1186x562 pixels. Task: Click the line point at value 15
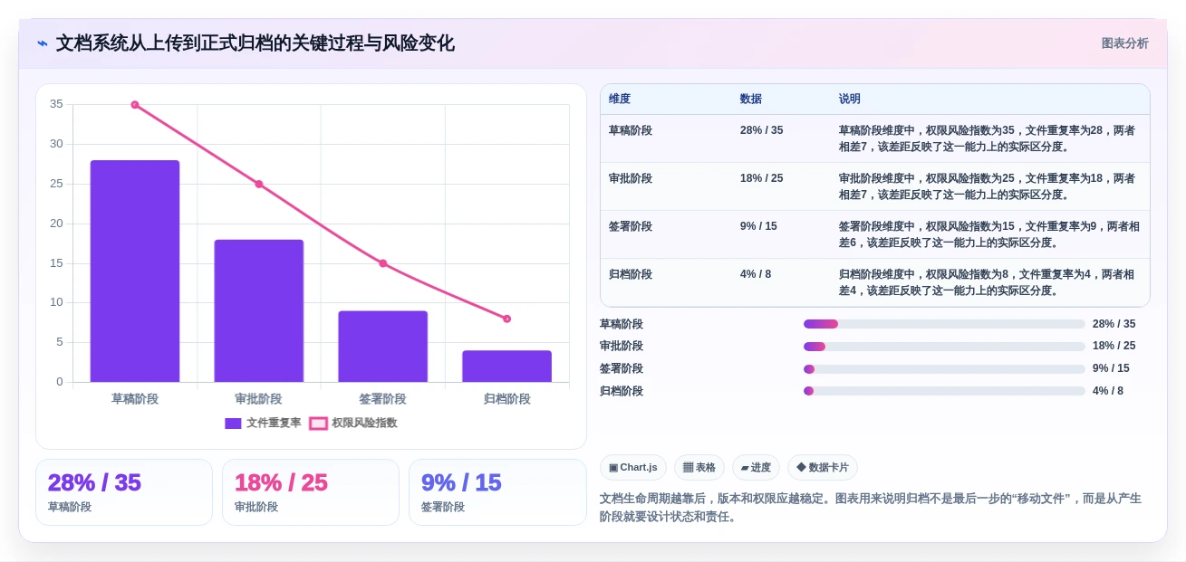[382, 263]
